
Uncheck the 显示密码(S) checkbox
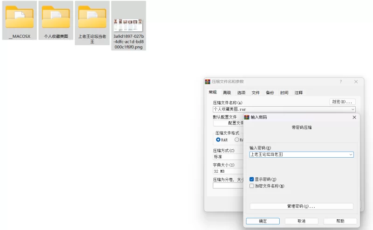point(252,179)
